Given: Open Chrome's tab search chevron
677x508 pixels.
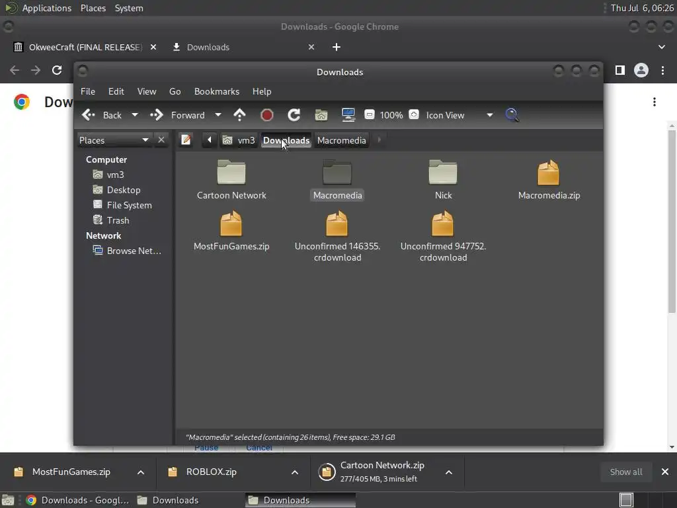Looking at the screenshot, I should pyautogui.click(x=661, y=47).
